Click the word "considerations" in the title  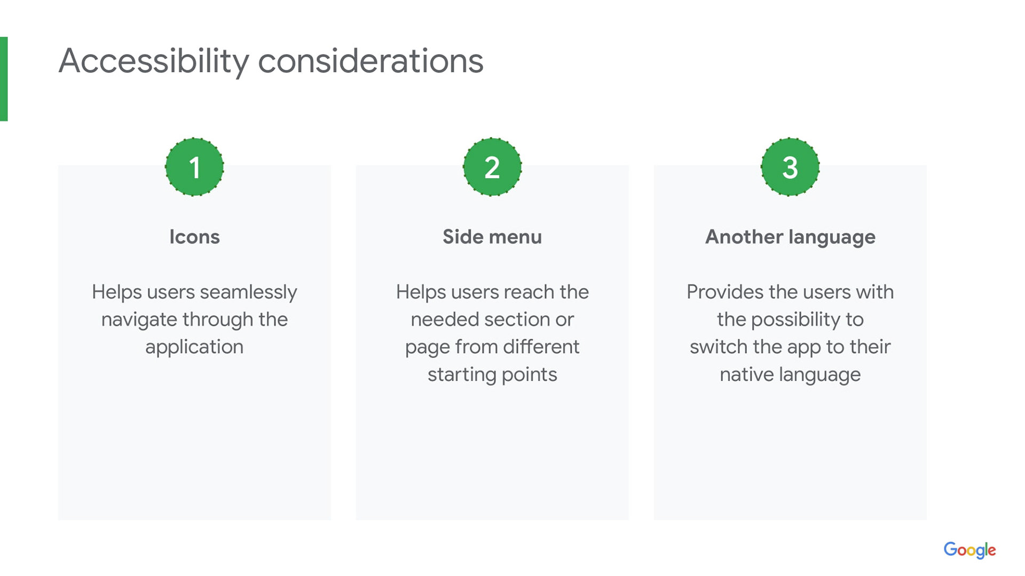click(x=370, y=61)
